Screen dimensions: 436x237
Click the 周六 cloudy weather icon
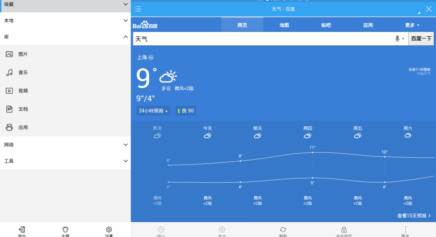click(408, 136)
